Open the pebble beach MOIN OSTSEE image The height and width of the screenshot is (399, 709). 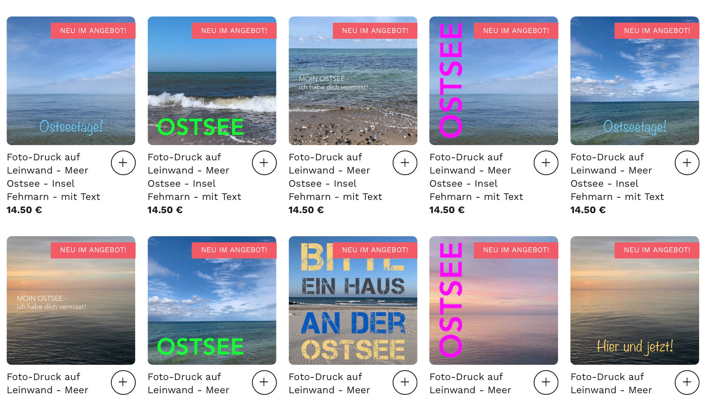coord(353,81)
